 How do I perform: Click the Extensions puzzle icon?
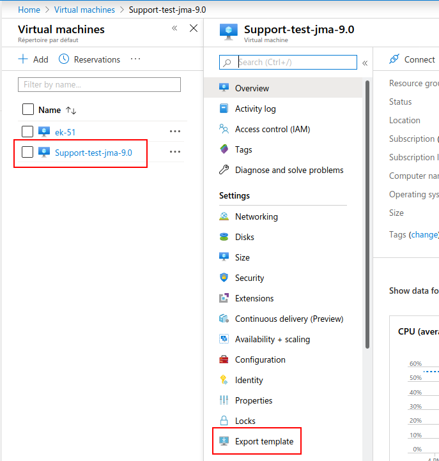tap(224, 298)
